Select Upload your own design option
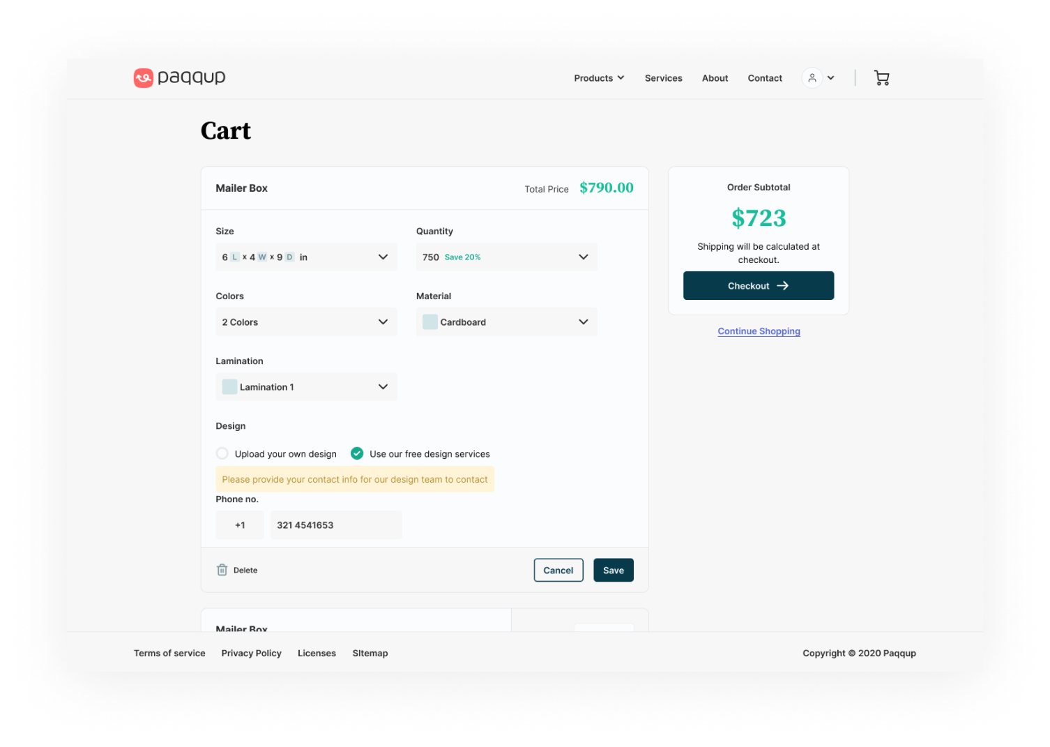This screenshot has width=1050, height=747. 222,453
